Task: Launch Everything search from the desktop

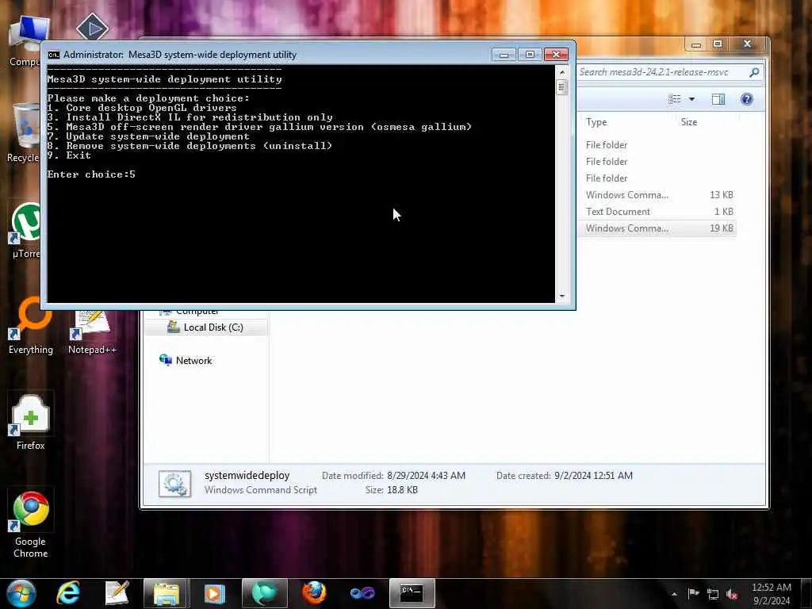Action: coord(31,326)
